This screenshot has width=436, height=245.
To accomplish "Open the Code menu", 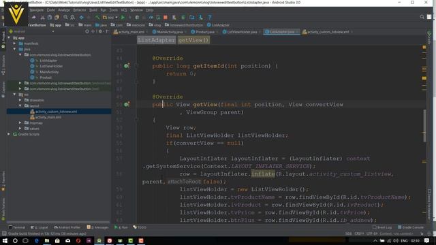I will click(x=50, y=10).
